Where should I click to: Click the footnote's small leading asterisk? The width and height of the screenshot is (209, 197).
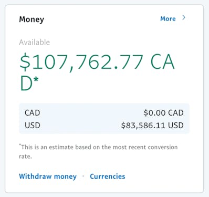coord(20,145)
